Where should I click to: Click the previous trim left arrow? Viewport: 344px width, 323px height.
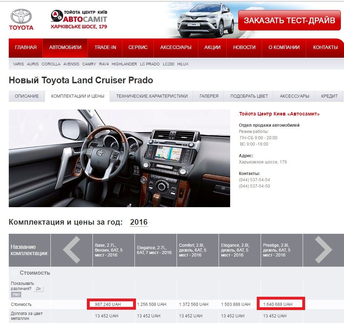[x=71, y=250]
